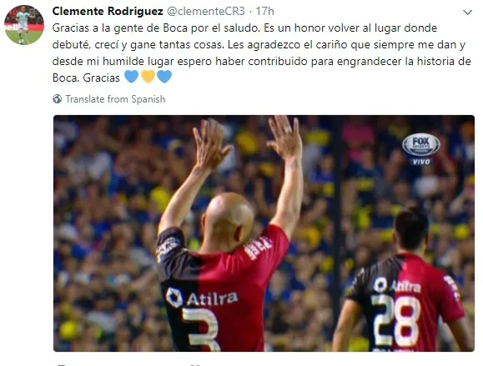Click the Clemente Rodriguez display name
Image resolution: width=483 pixels, height=366 pixels.
(x=108, y=12)
